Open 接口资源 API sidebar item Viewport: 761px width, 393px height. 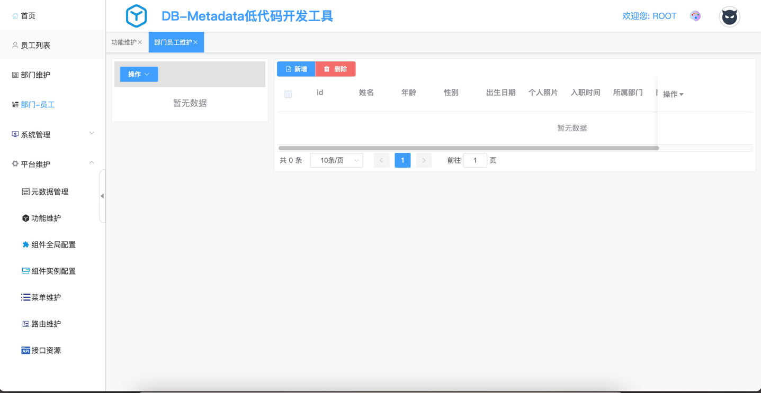(x=46, y=351)
